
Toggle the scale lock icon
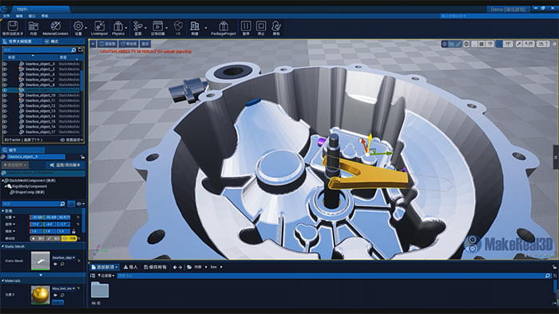[x=73, y=231]
